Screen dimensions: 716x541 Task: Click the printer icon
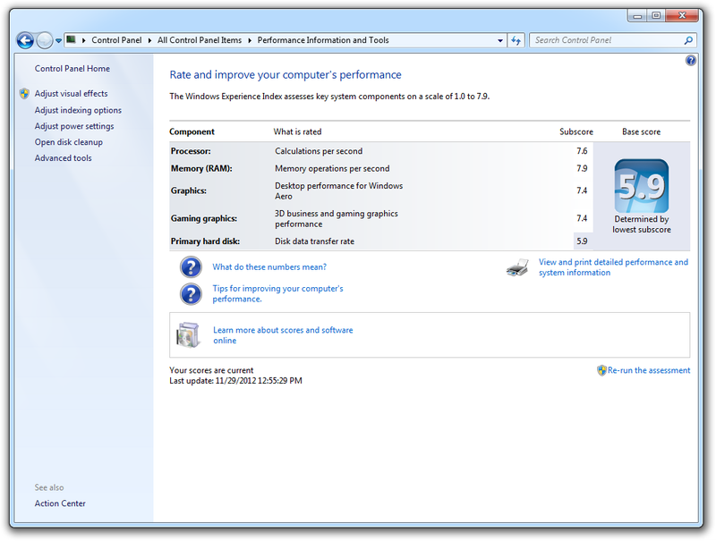[517, 267]
